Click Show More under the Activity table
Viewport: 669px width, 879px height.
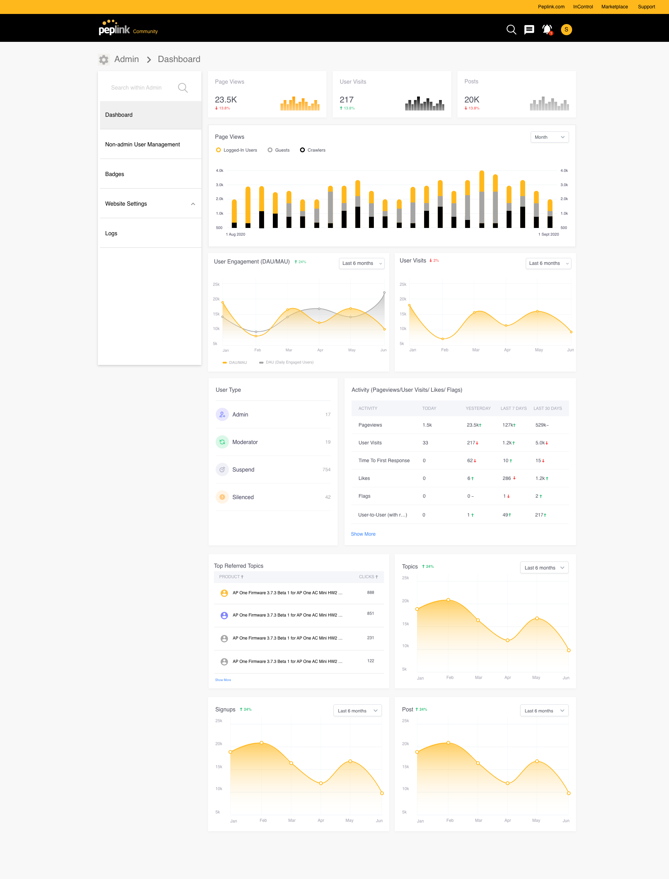[x=363, y=534]
